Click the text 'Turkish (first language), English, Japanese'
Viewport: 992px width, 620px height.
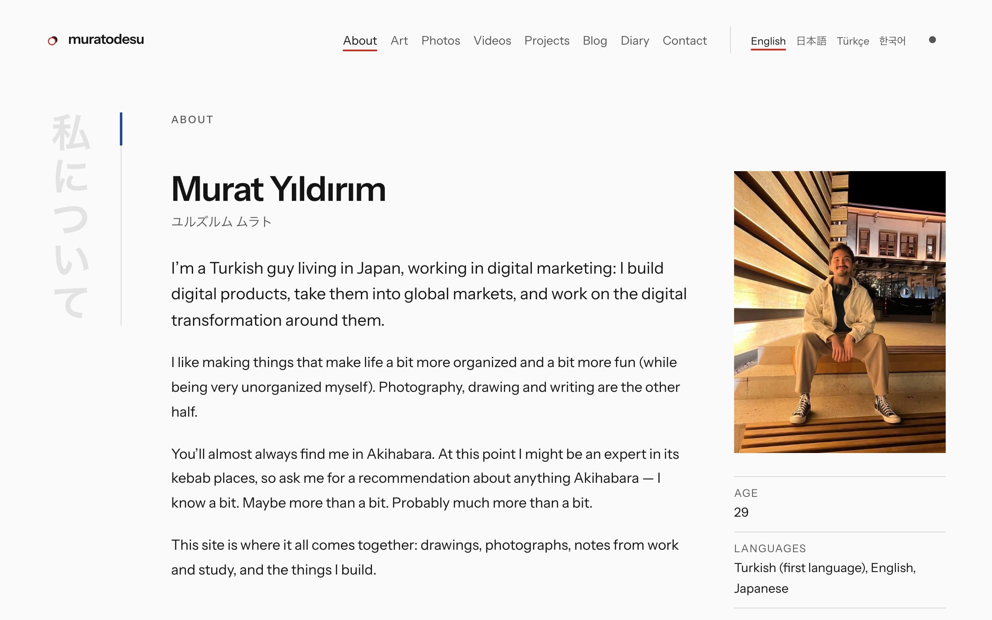coord(825,578)
